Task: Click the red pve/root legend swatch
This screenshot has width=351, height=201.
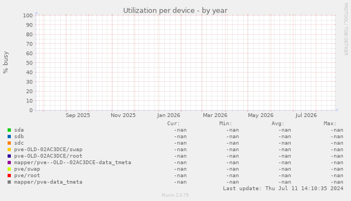Action: coord(9,176)
